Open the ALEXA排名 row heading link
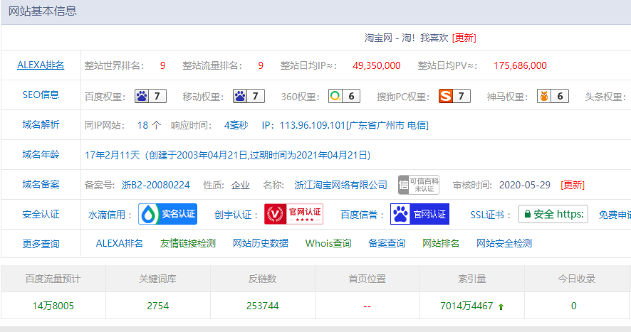The height and width of the screenshot is (332, 631). click(41, 65)
